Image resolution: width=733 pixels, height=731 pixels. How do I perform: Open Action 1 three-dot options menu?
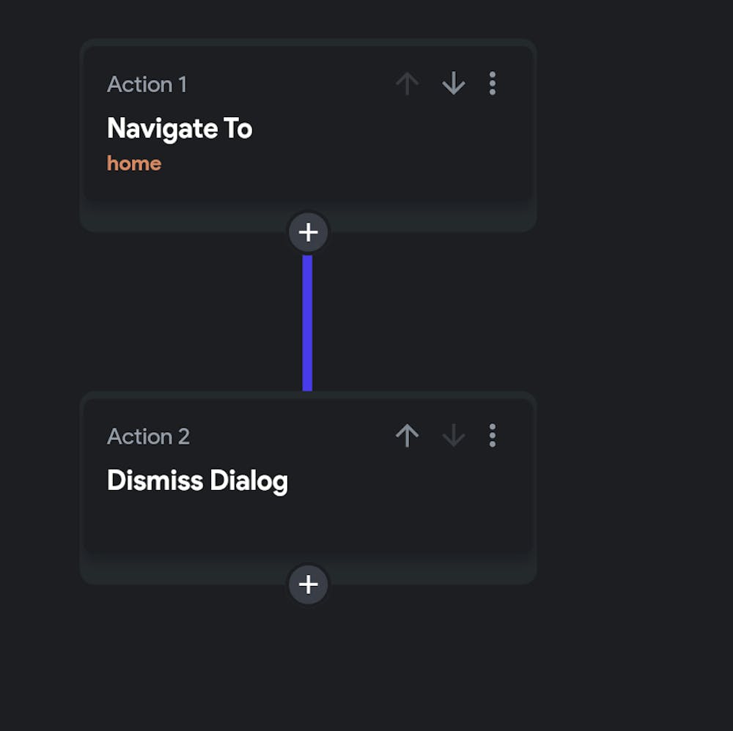coord(492,84)
